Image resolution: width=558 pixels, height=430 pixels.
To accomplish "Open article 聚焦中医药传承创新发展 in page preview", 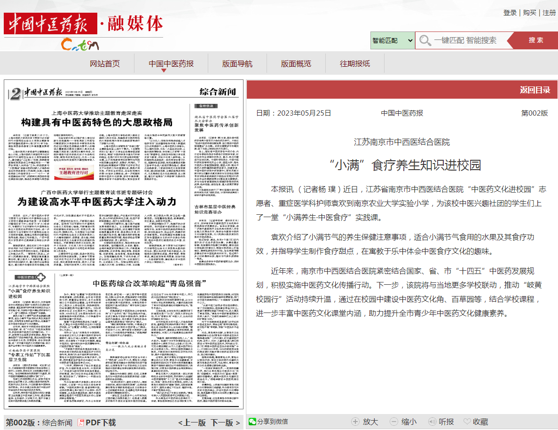I will coord(216,128).
